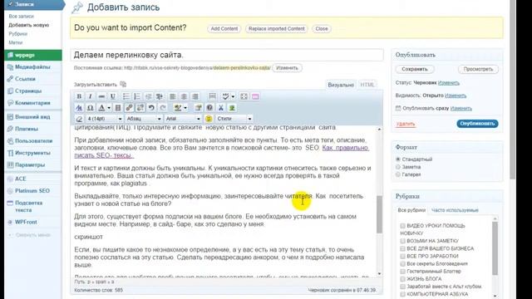
Task: Open Platinum SEO sidebar menu
Action: (32, 191)
